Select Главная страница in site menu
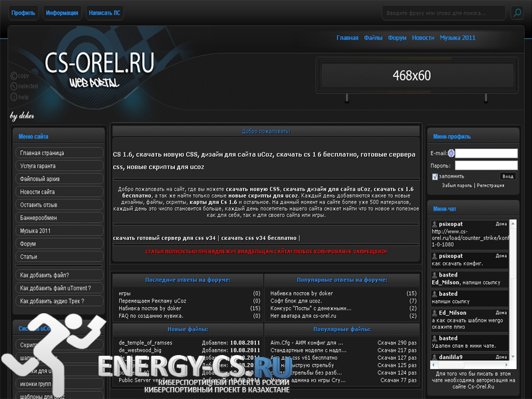 [x=59, y=153]
